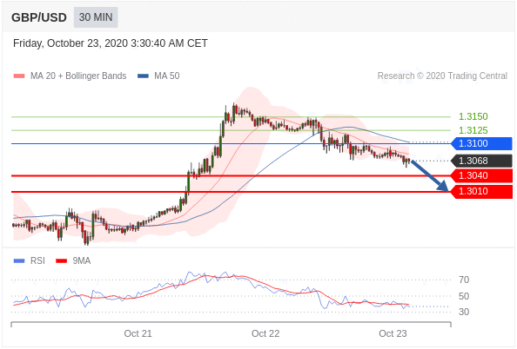517x349 pixels.
Task: Click the red MA 20 legend swatch
Action: (19, 76)
